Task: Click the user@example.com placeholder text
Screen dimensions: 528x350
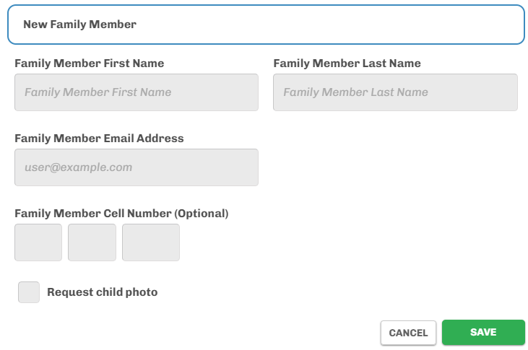Action: click(x=79, y=167)
